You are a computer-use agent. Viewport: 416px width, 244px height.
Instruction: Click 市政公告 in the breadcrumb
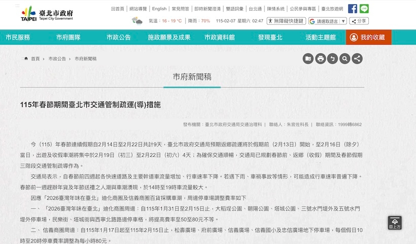pyautogui.click(x=57, y=59)
